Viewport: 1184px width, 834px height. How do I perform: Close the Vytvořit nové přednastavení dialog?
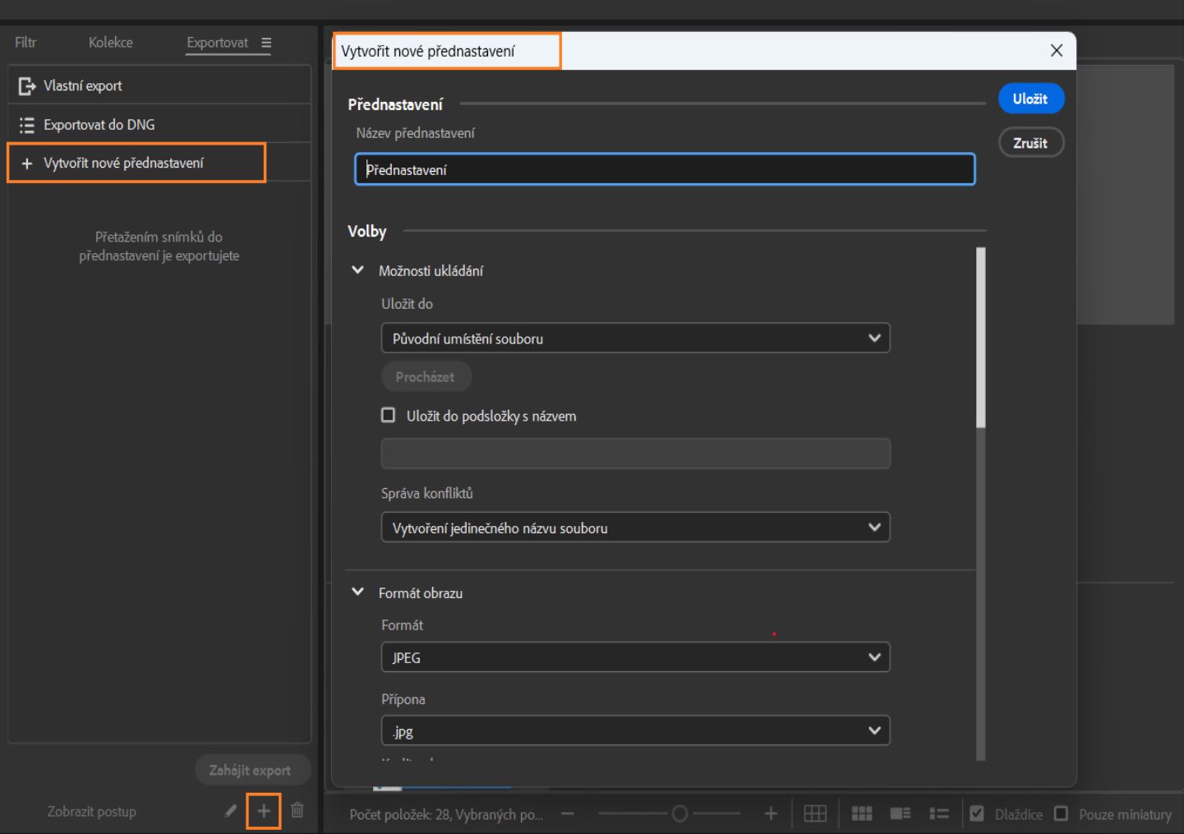coord(1057,51)
